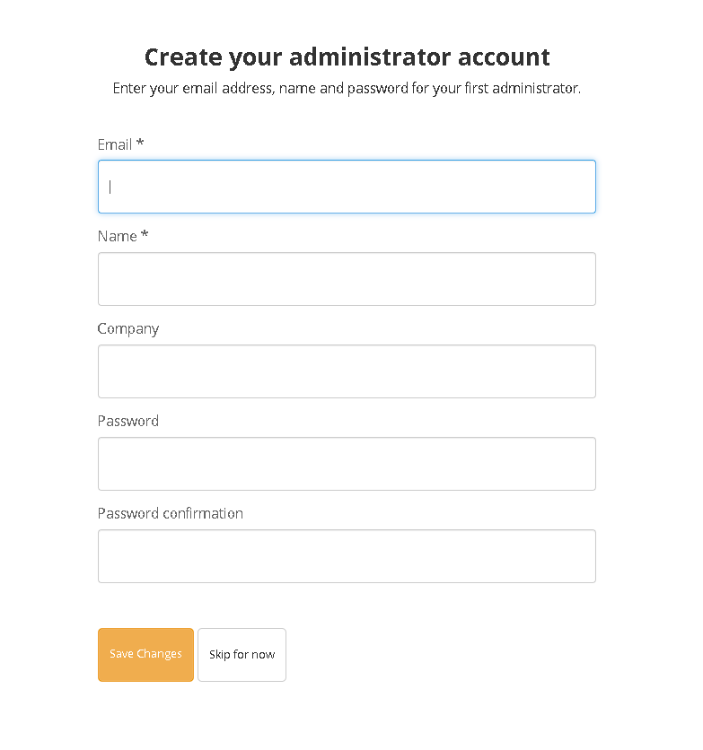This screenshot has height=750, width=703.
Task: Activate the Password entry field
Action: coord(347,464)
